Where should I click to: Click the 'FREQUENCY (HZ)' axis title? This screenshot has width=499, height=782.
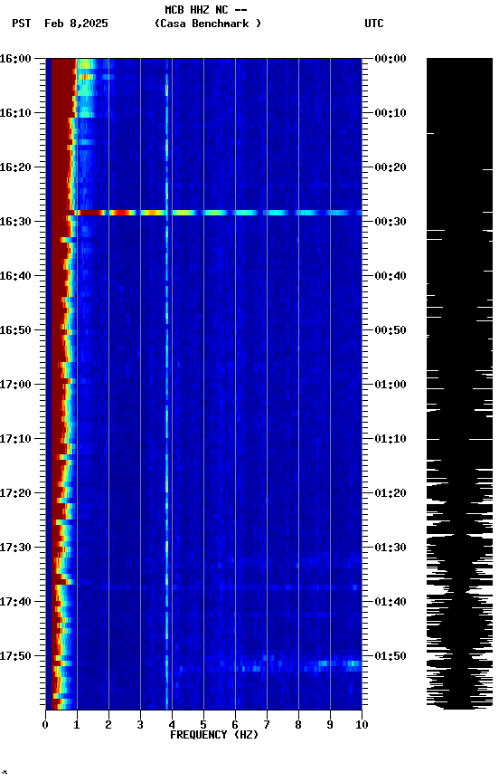(214, 735)
